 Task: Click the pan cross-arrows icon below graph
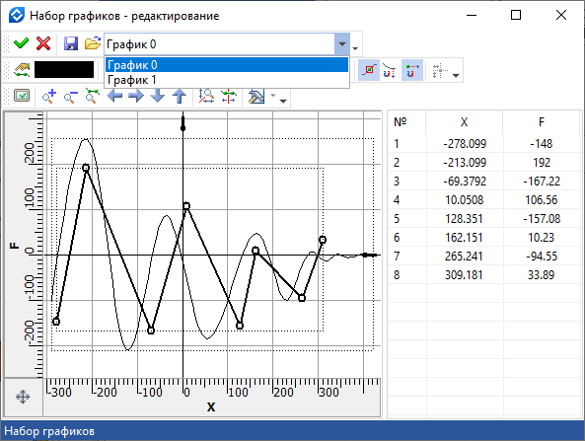[23, 397]
